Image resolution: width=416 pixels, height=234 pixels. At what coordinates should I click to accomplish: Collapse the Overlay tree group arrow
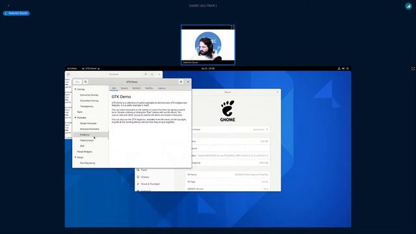coord(75,89)
